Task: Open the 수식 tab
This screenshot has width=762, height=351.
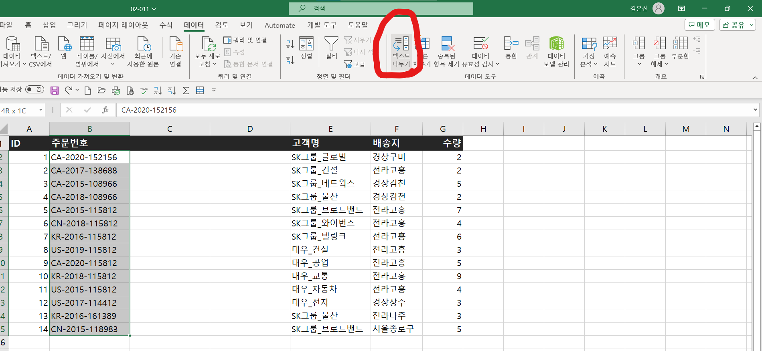Action: click(x=166, y=25)
